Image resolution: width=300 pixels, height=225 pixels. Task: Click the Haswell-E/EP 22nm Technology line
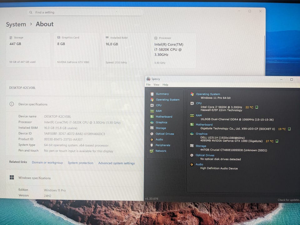tap(221, 110)
